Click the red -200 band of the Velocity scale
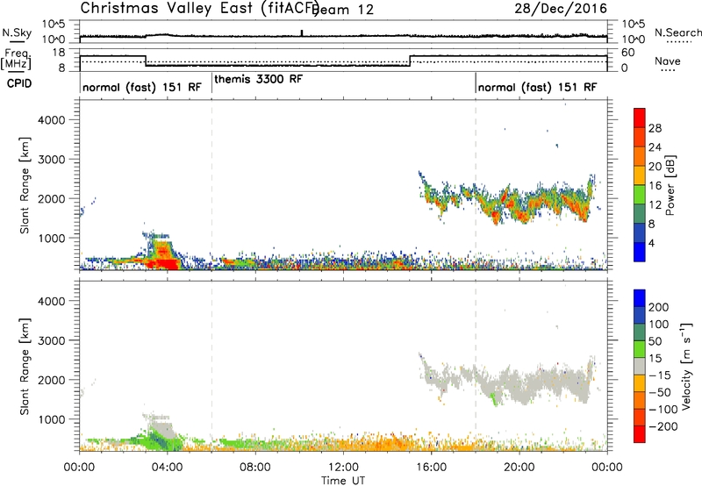Screen dimensions: 702x486 coord(640,434)
